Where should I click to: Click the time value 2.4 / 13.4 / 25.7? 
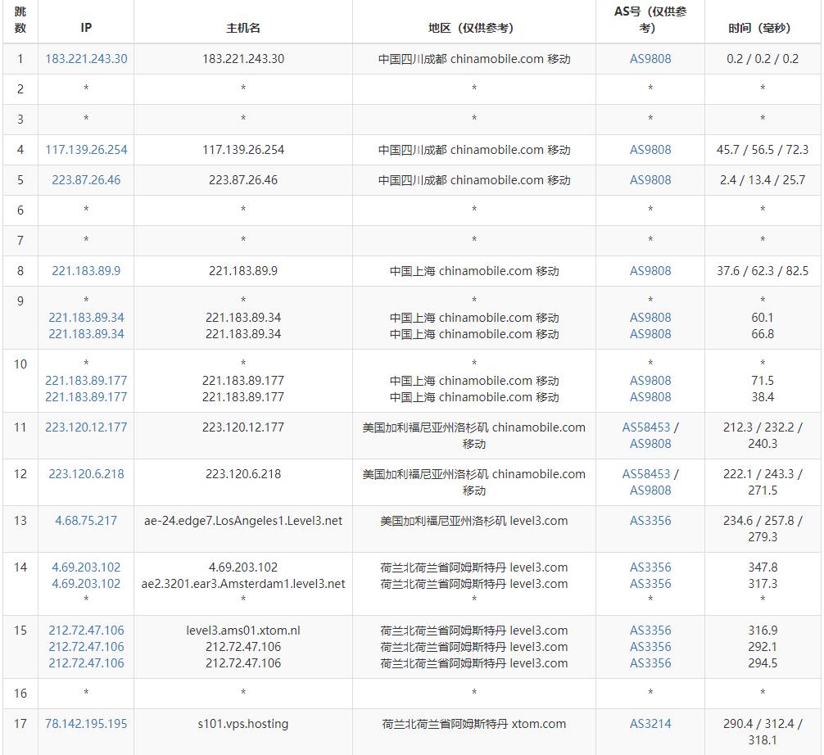click(763, 180)
